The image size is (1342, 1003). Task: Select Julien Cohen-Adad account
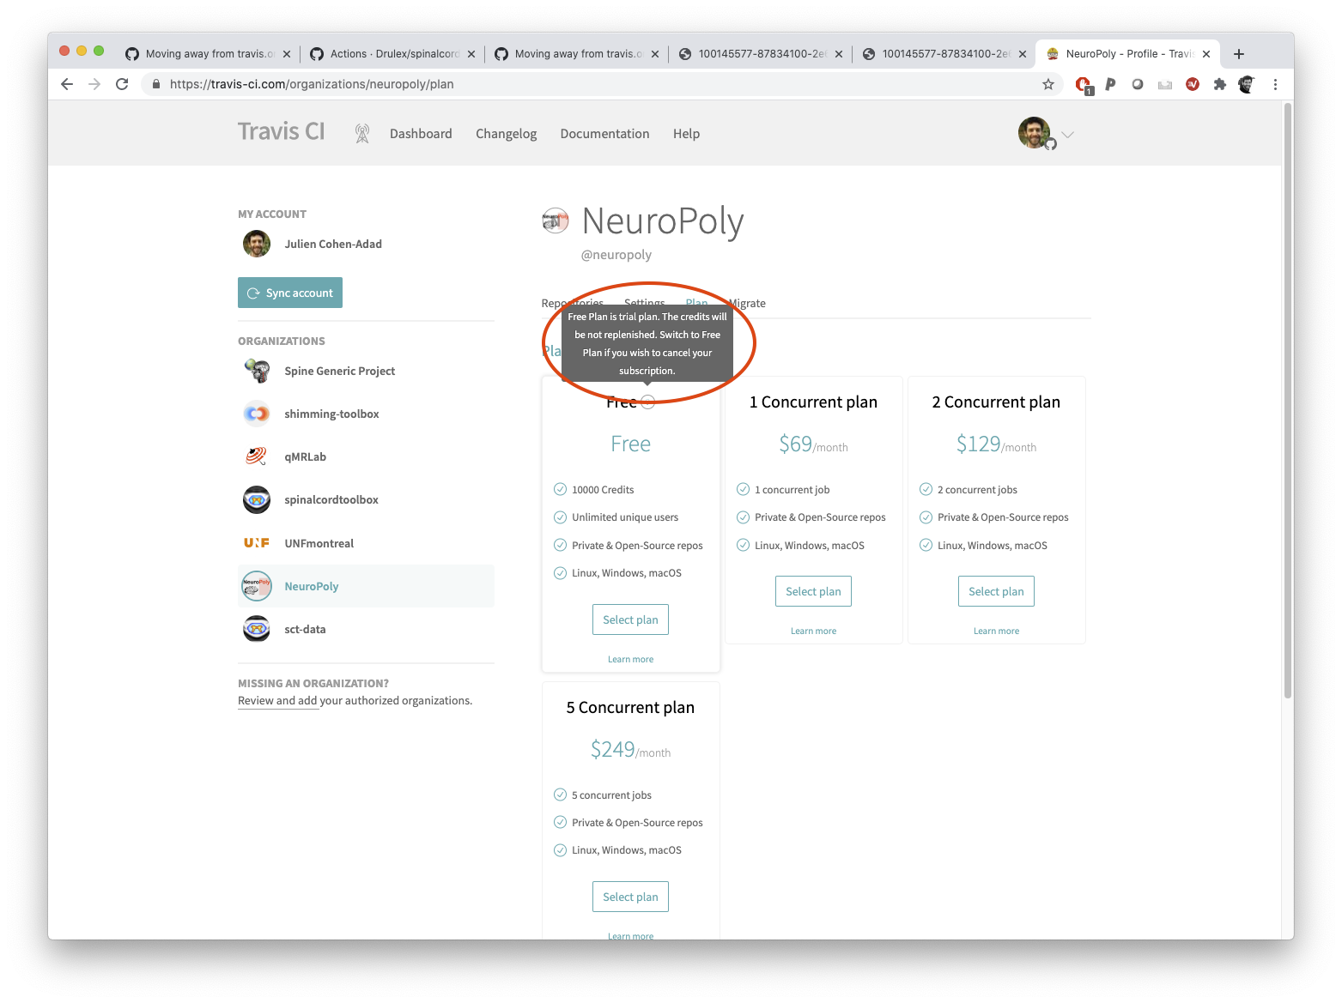point(332,244)
